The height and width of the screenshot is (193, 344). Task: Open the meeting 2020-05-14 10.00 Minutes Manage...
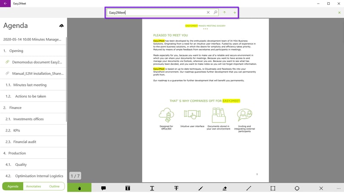(33, 39)
